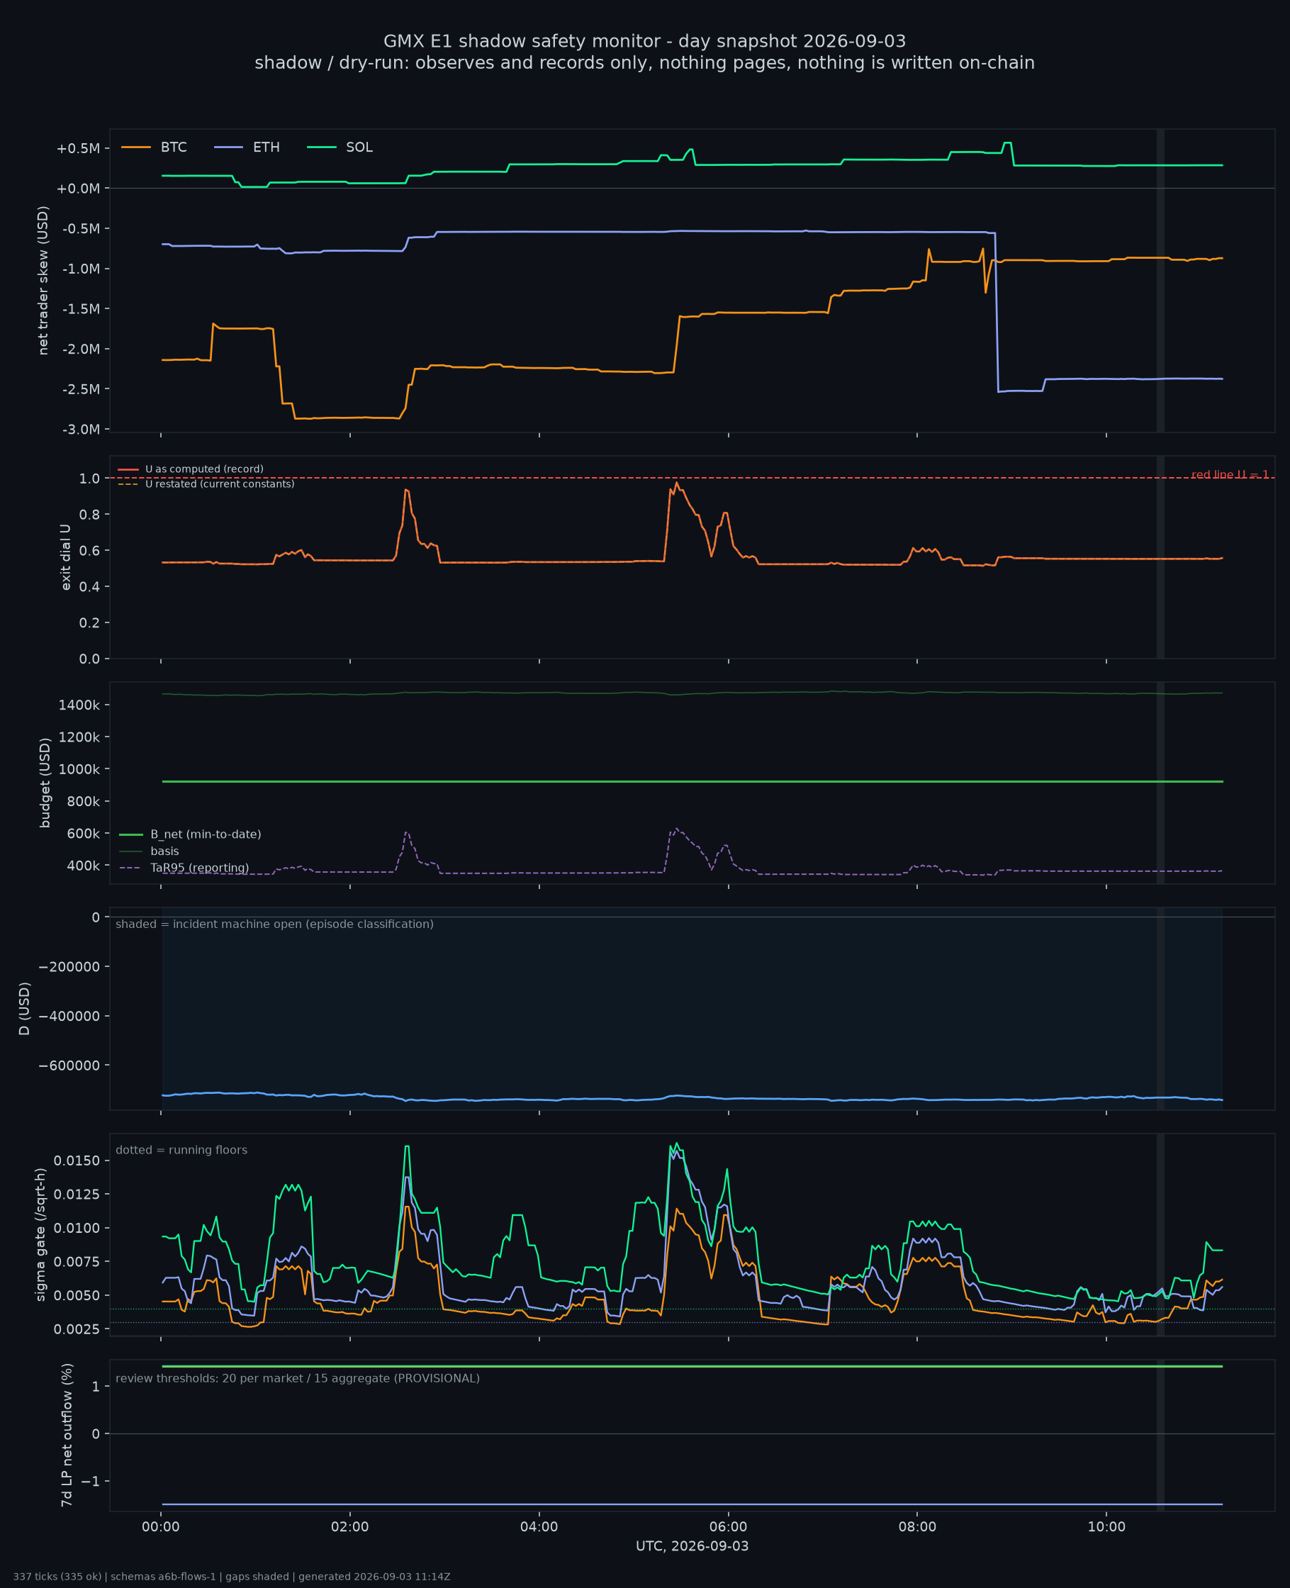Click the '04:00' time tick label
Viewport: 1290px width, 1588px height.
pos(539,1528)
